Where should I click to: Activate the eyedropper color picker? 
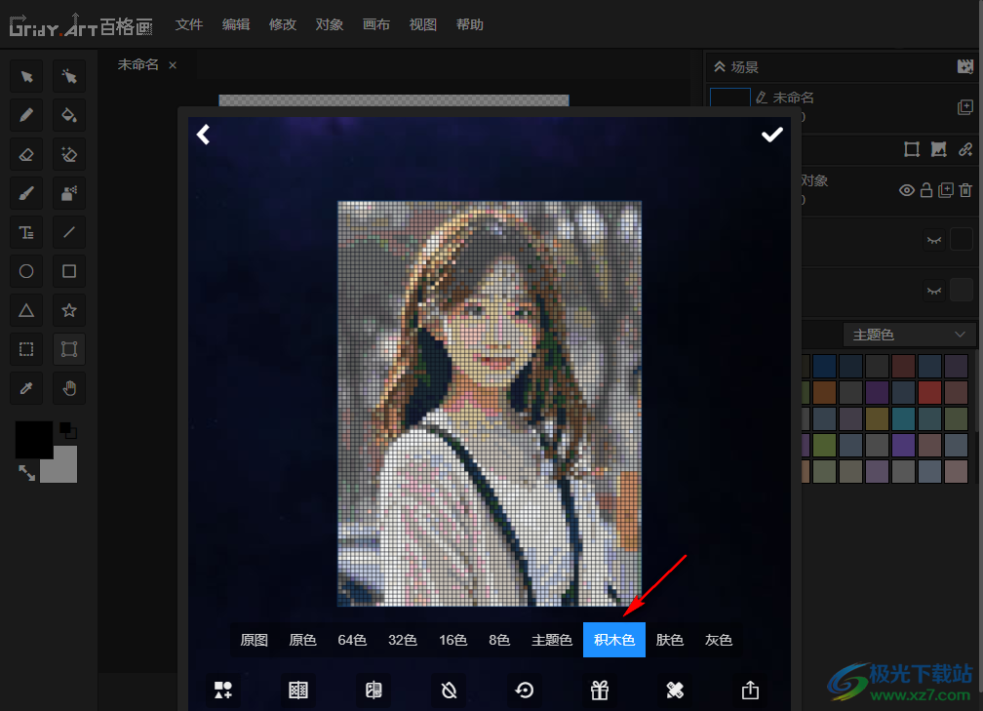tap(26, 388)
